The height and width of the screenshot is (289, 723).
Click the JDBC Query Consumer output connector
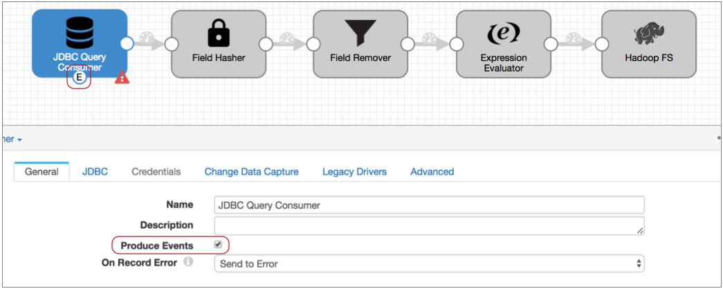tap(127, 44)
